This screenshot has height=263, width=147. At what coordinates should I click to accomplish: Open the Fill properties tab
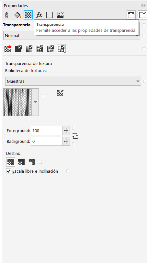(x=17, y=15)
